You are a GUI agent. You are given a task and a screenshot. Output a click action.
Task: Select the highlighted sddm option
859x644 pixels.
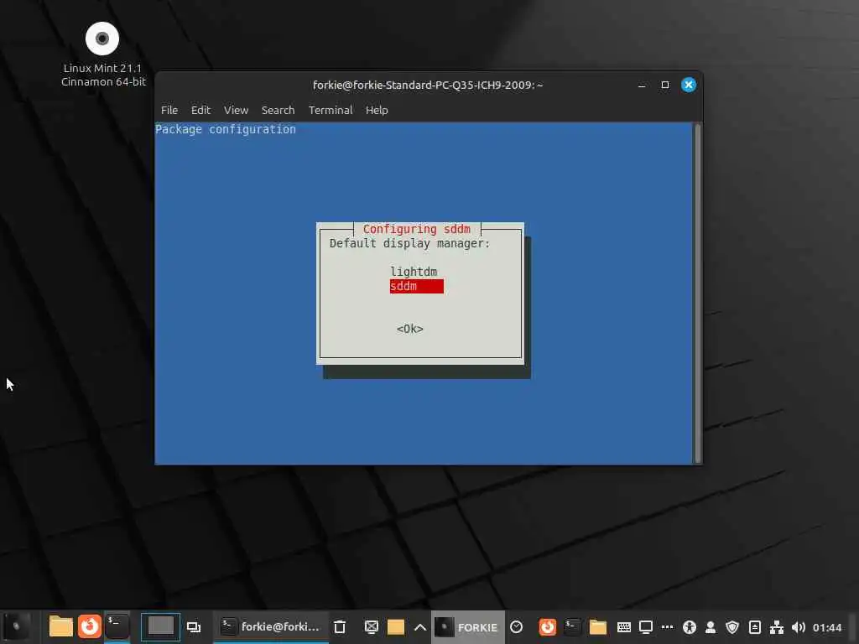coord(416,286)
